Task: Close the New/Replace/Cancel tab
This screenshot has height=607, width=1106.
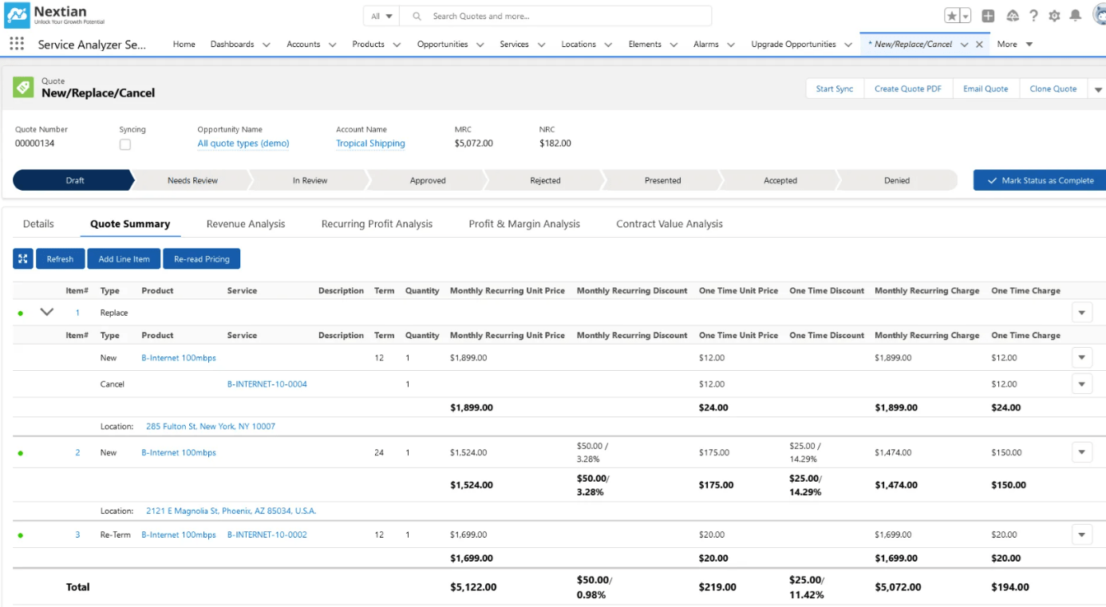Action: (x=979, y=45)
